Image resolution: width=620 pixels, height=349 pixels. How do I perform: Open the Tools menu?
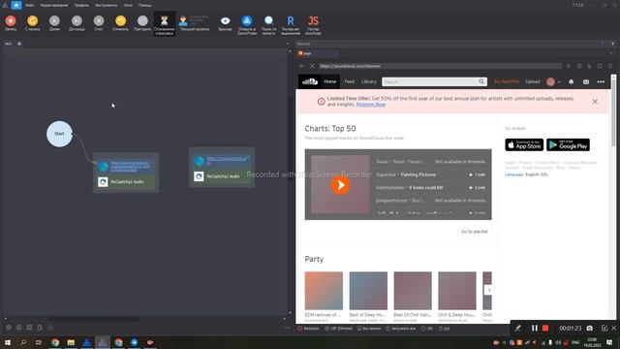[107, 5]
